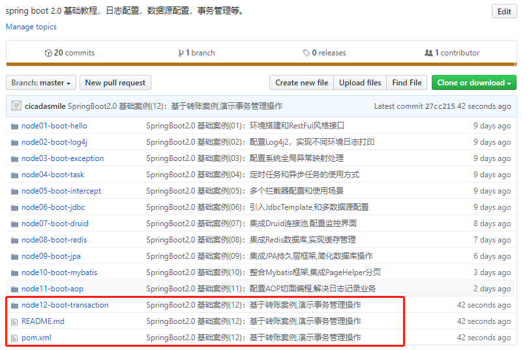Open node10-boot-mybatis folder
527x350 pixels.
[59, 272]
